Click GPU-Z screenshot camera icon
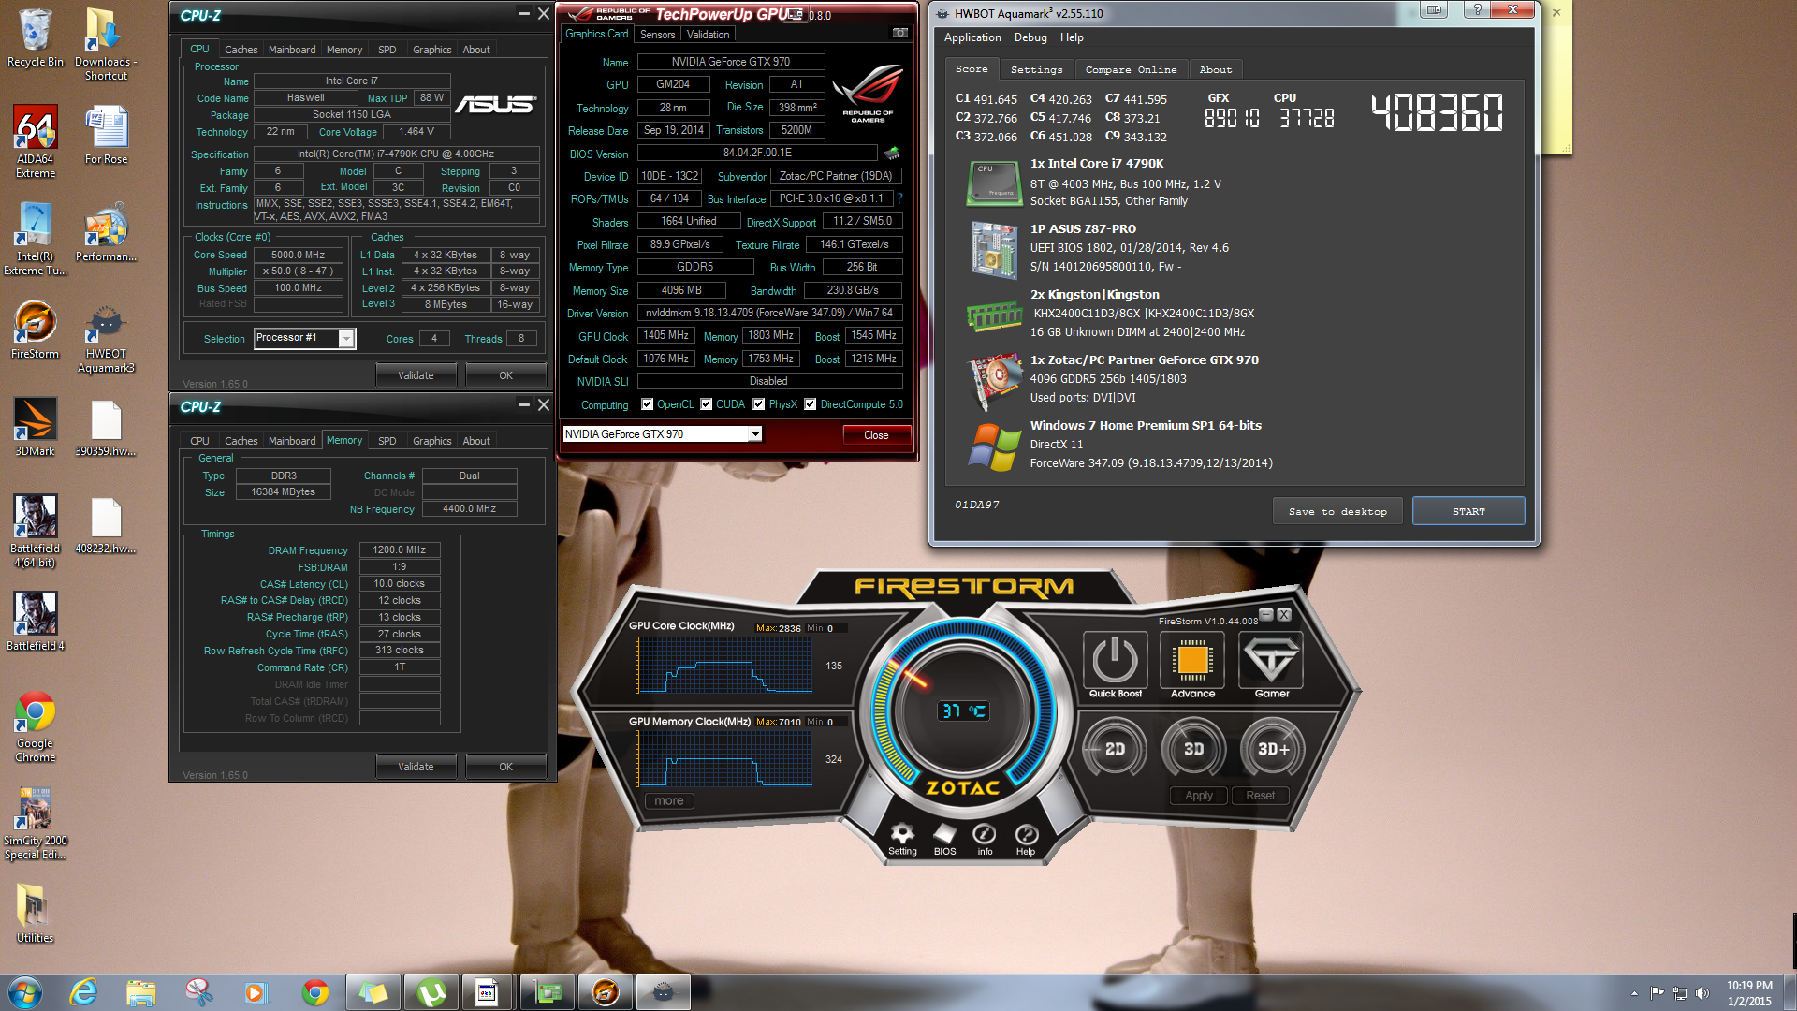This screenshot has width=1797, height=1011. coord(899,33)
